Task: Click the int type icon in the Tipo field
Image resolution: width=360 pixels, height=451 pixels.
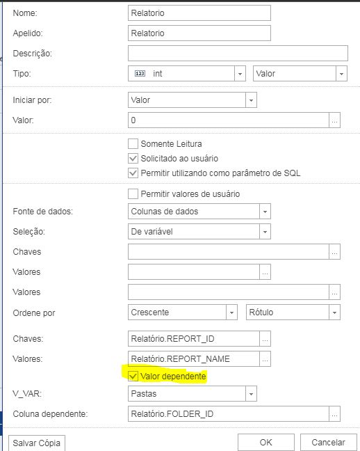Action: point(140,74)
